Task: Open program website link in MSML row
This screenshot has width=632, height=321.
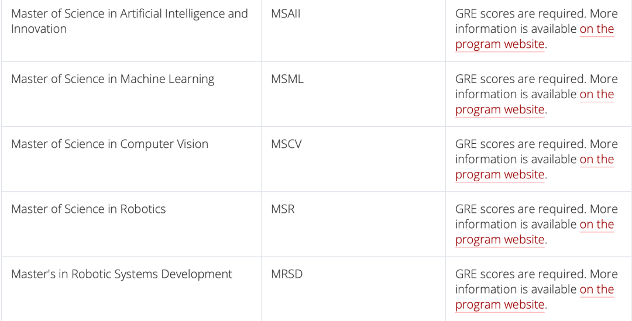Action: click(500, 109)
